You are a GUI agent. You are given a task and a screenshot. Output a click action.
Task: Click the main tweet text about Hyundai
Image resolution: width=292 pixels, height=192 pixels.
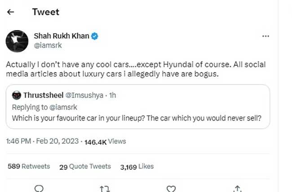(135, 69)
